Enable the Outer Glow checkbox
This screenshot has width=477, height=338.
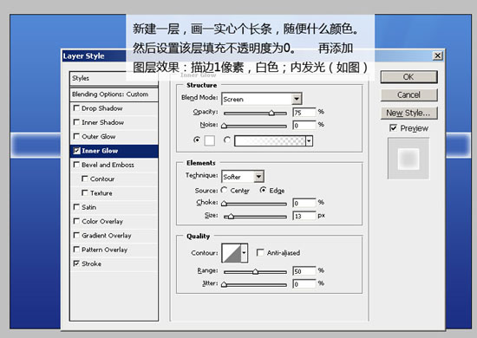[x=76, y=136]
